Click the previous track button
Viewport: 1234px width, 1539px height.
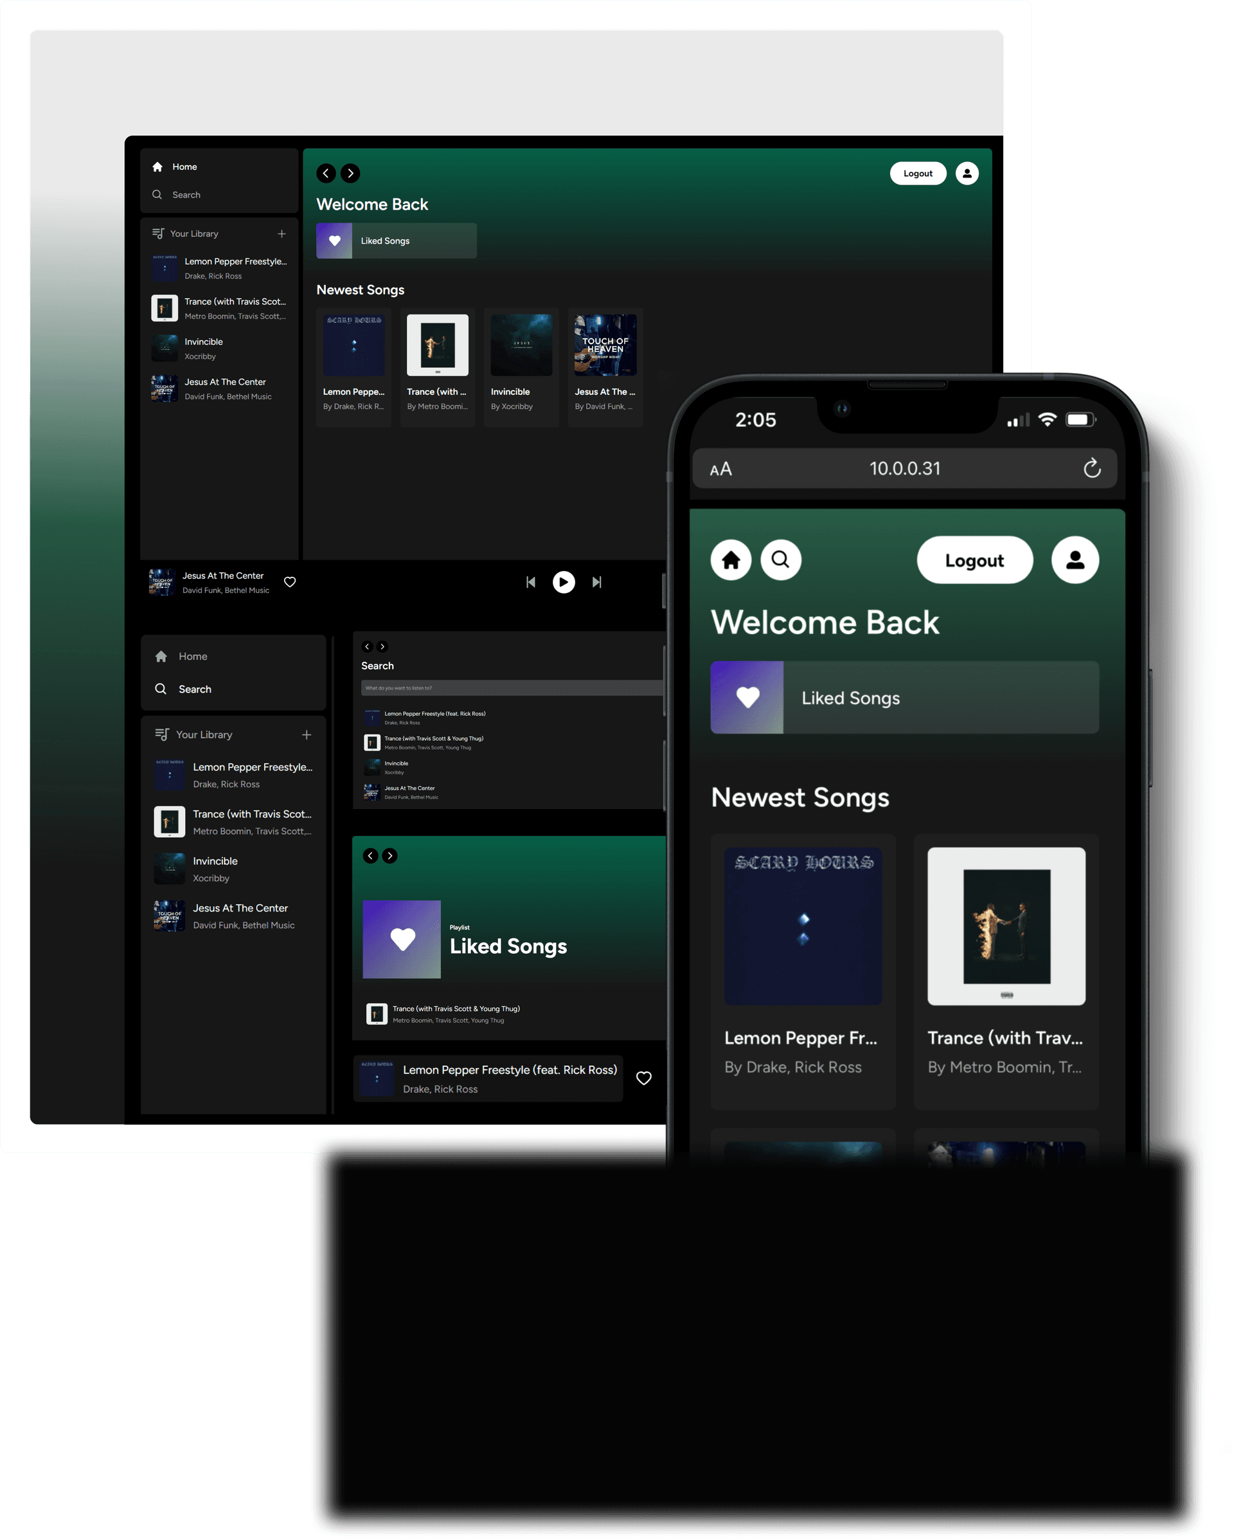[529, 582]
